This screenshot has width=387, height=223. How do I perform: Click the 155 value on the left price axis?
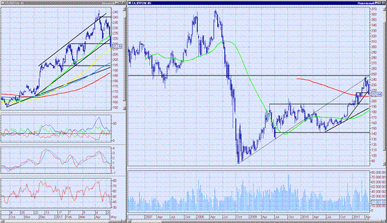coord(116,107)
